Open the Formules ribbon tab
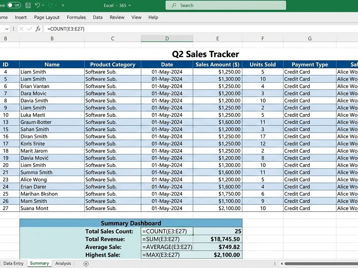This screenshot has width=358, height=268. [x=76, y=17]
